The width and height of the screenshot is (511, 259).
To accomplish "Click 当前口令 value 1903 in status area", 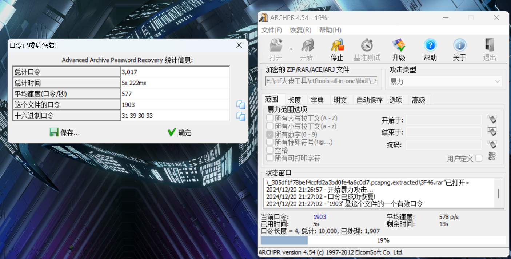I will pyautogui.click(x=320, y=217).
